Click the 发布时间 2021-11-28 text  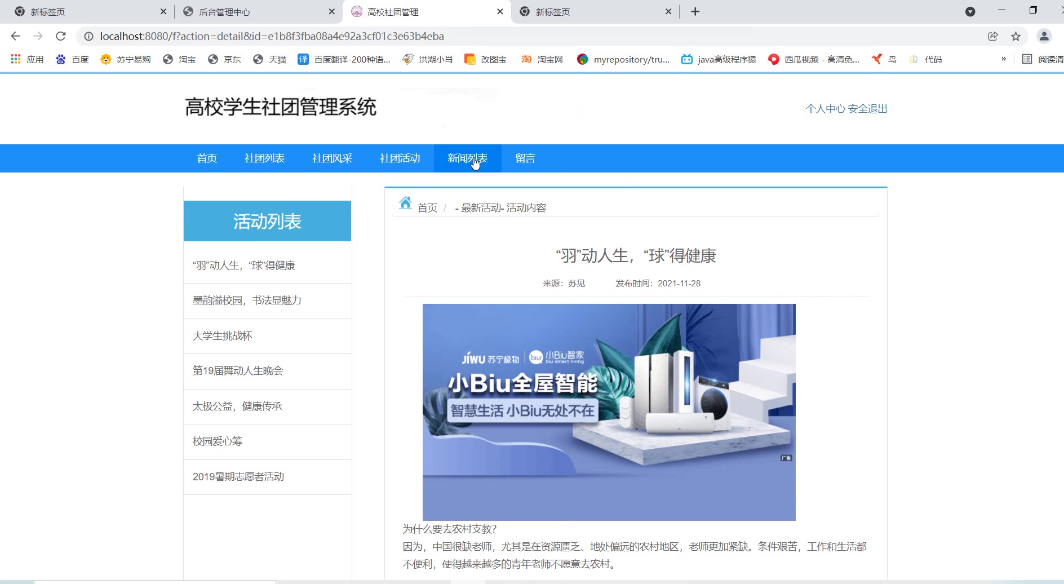658,284
